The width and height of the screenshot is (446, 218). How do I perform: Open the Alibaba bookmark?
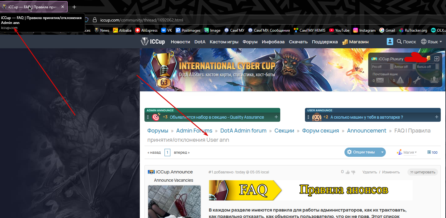click(122, 30)
